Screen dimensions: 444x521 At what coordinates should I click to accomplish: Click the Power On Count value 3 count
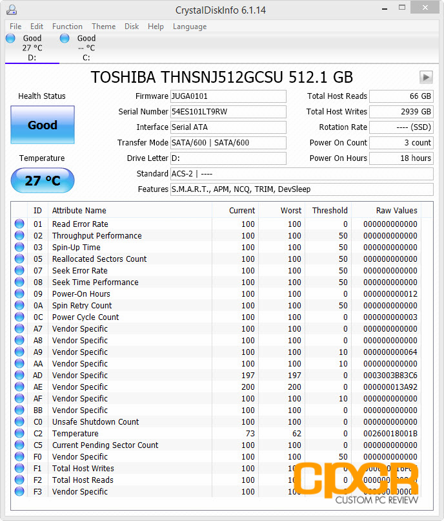401,143
